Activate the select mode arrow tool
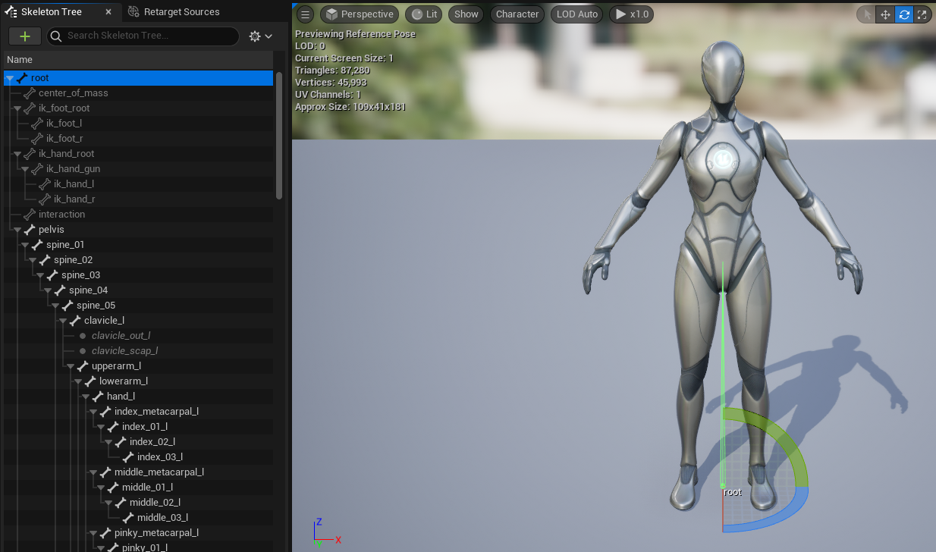 (867, 14)
